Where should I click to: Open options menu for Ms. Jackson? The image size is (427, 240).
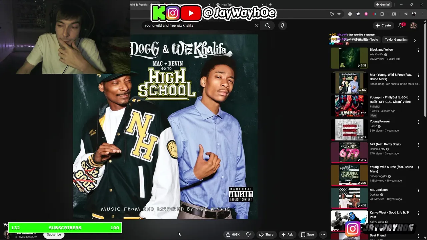pos(418,191)
